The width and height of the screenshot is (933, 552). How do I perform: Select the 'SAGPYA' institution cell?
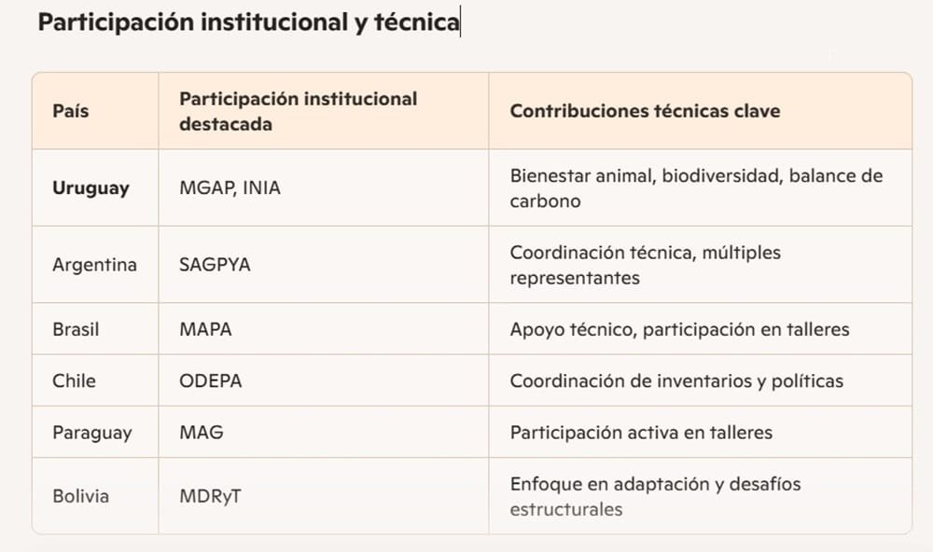coord(324,264)
